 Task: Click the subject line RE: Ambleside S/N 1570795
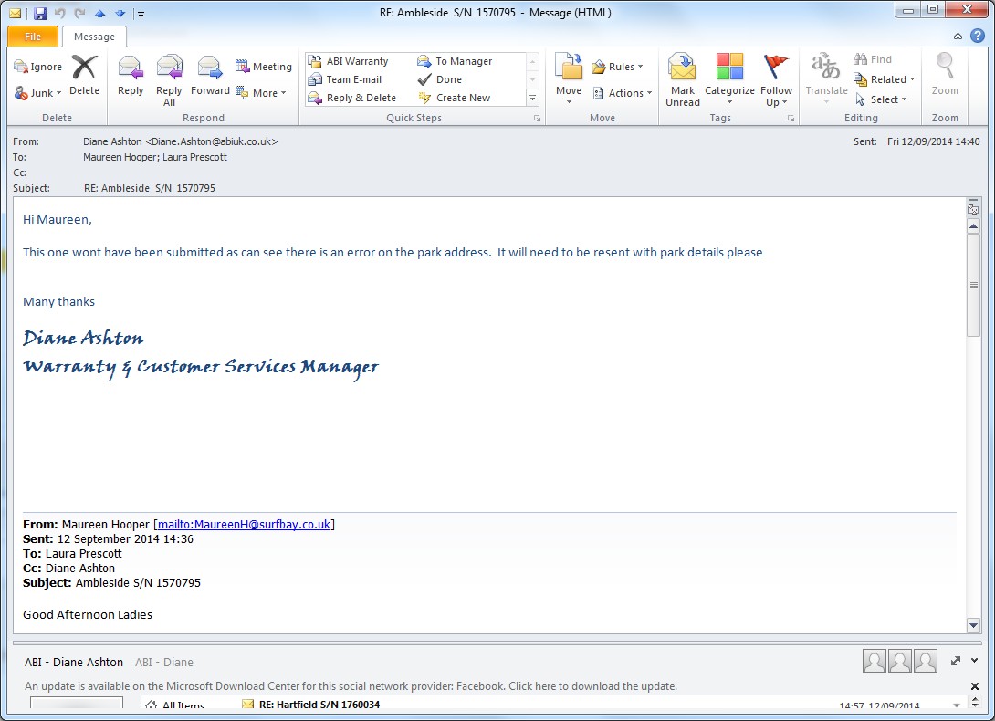coord(150,188)
